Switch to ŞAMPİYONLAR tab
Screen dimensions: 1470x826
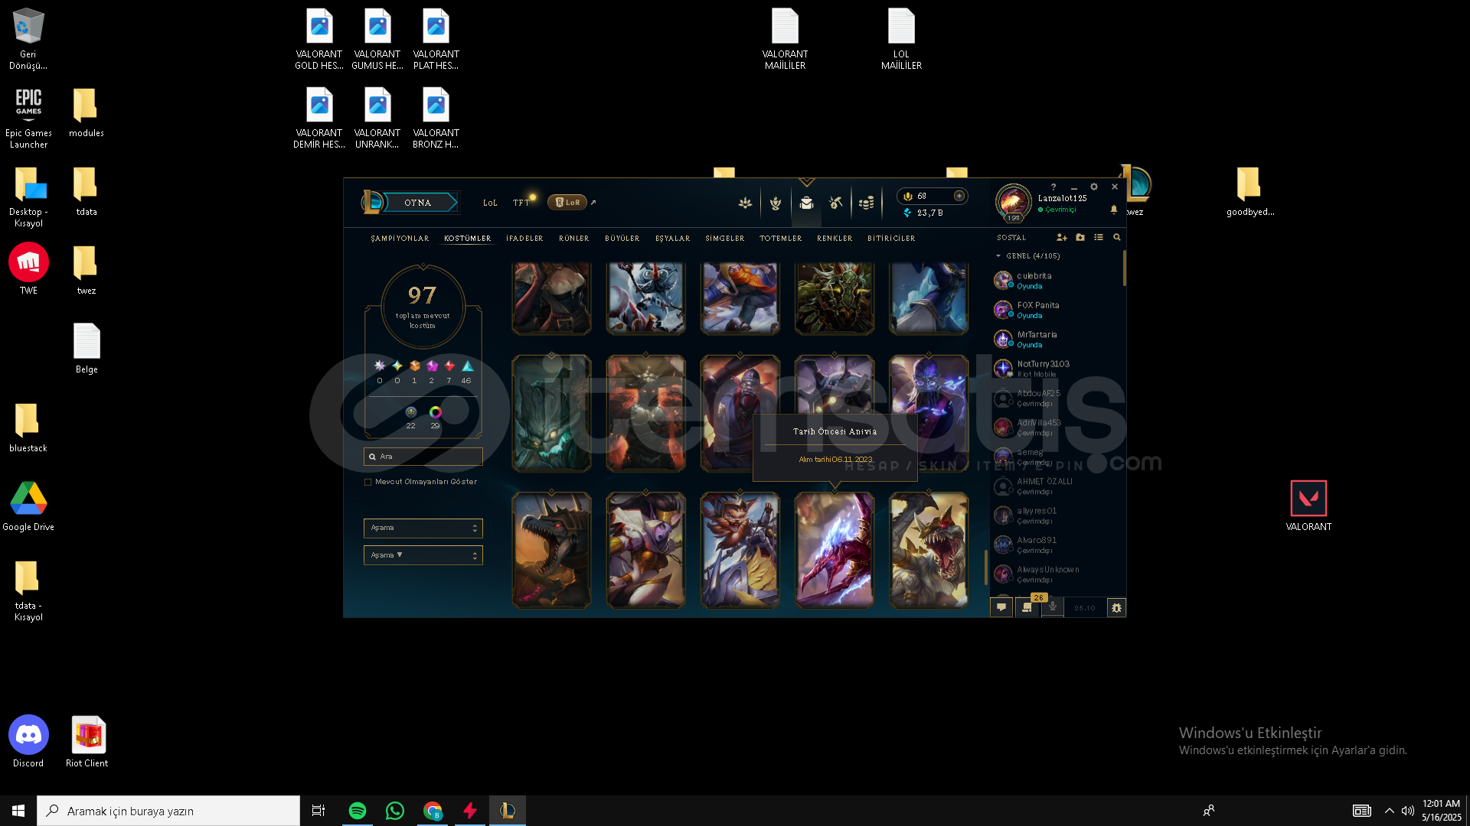[x=400, y=239]
